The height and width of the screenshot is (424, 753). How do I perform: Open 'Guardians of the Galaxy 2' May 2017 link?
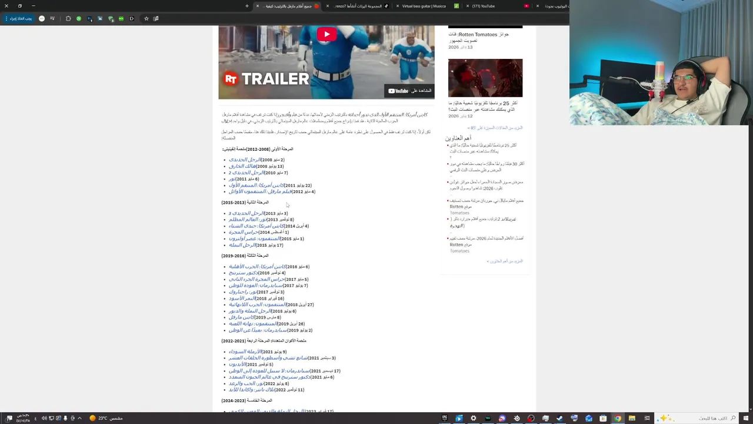(256, 279)
